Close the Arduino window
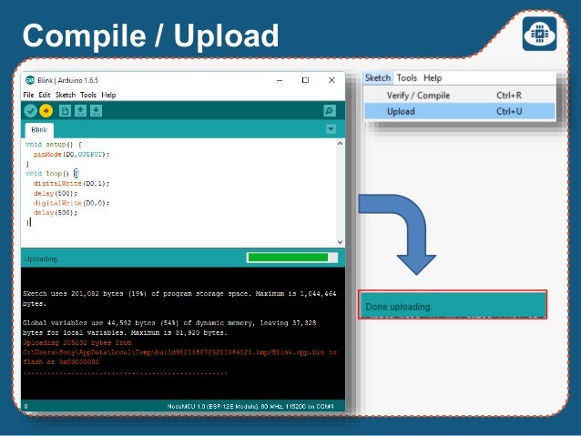Image resolution: width=581 pixels, height=436 pixels. pos(331,80)
